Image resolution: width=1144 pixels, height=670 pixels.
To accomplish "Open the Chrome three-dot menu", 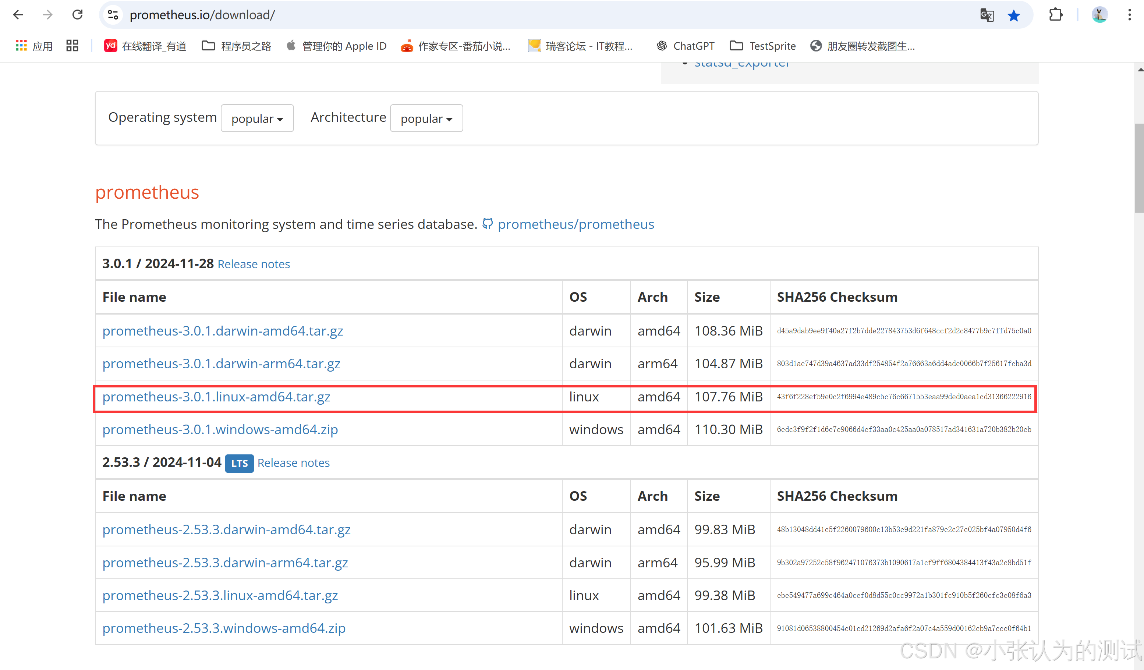I will pos(1130,15).
